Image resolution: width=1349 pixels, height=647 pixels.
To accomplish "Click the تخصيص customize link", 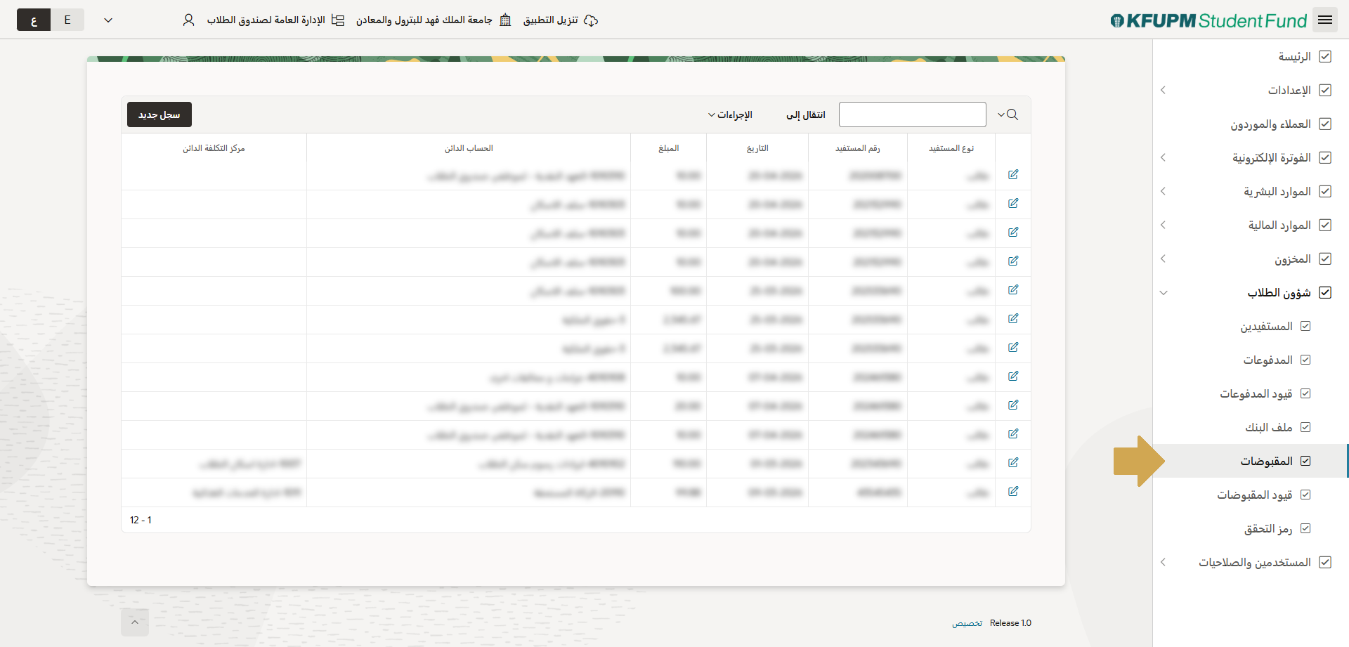I will (967, 623).
